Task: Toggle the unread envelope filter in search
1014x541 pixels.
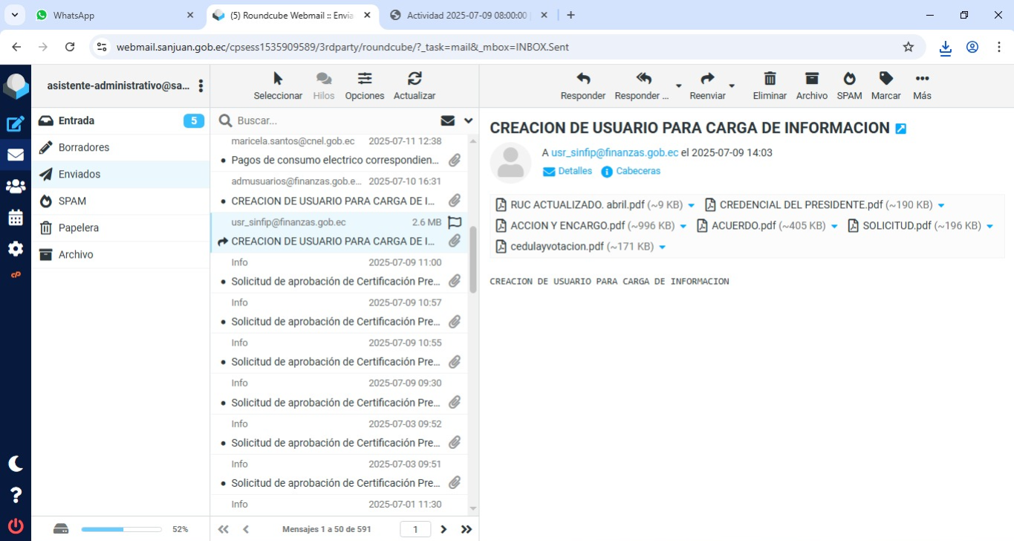Action: (x=447, y=120)
